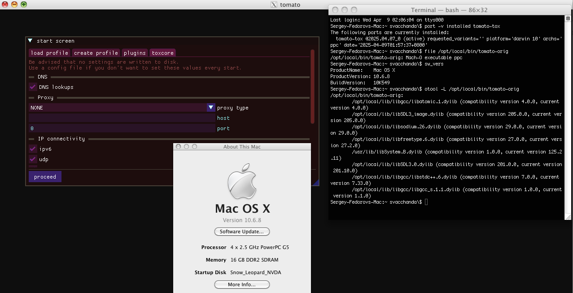Click the tomato window title text

pos(290,4)
